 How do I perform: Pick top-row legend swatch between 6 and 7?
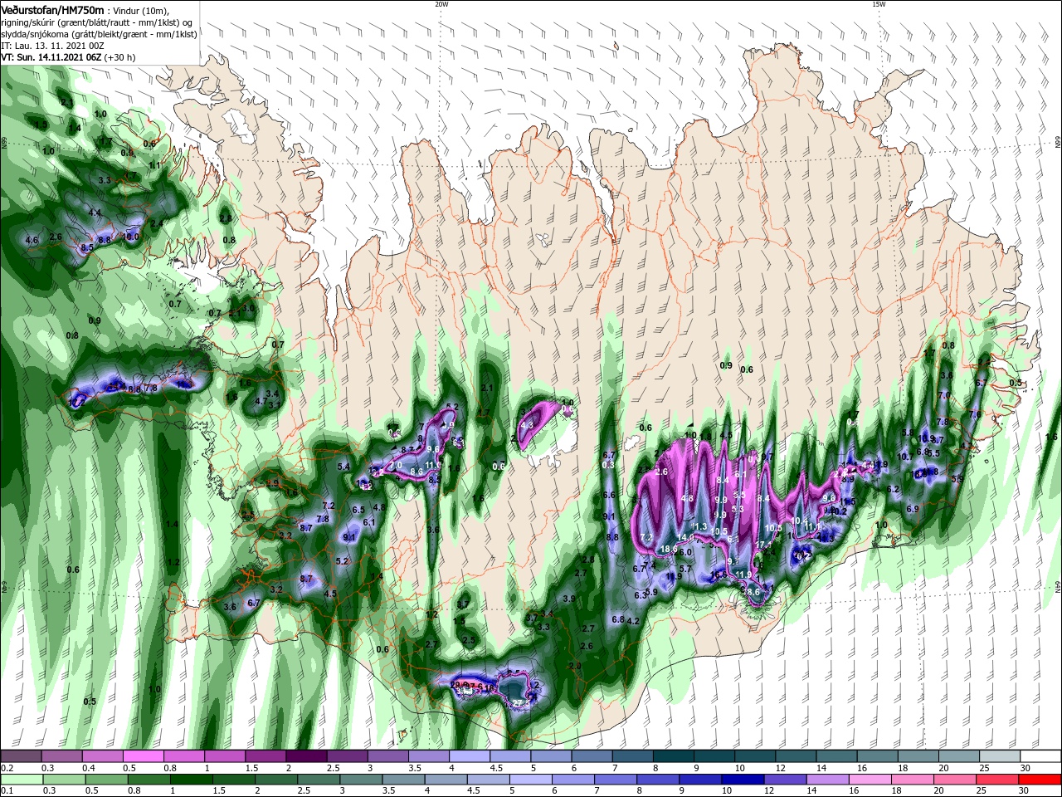592,756
